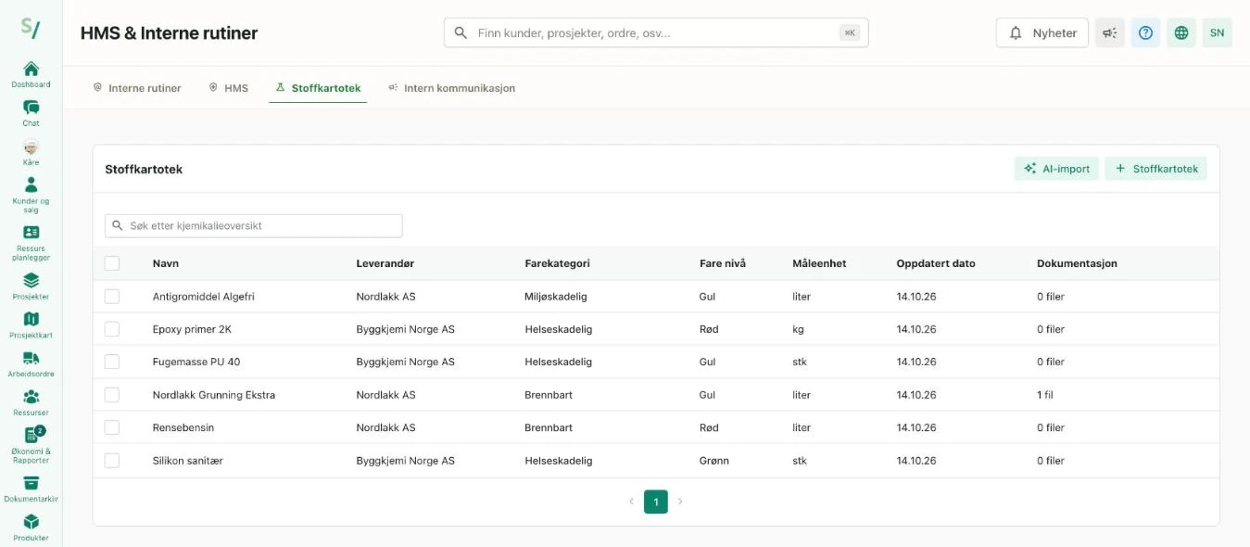
Task: Select the Fugemasse PU 40 row checkbox
Action: point(112,362)
